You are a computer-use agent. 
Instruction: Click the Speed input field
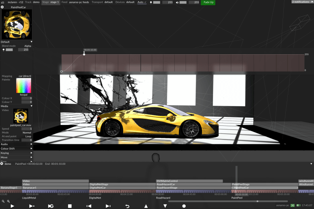coord(27,129)
